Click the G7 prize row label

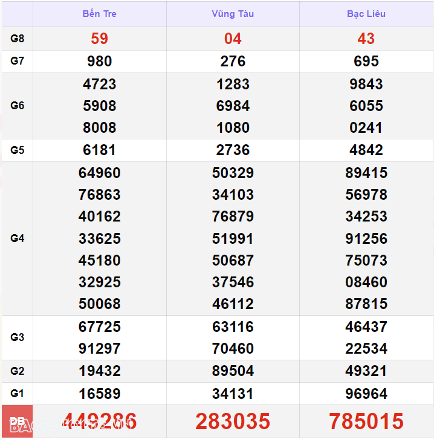coord(18,61)
